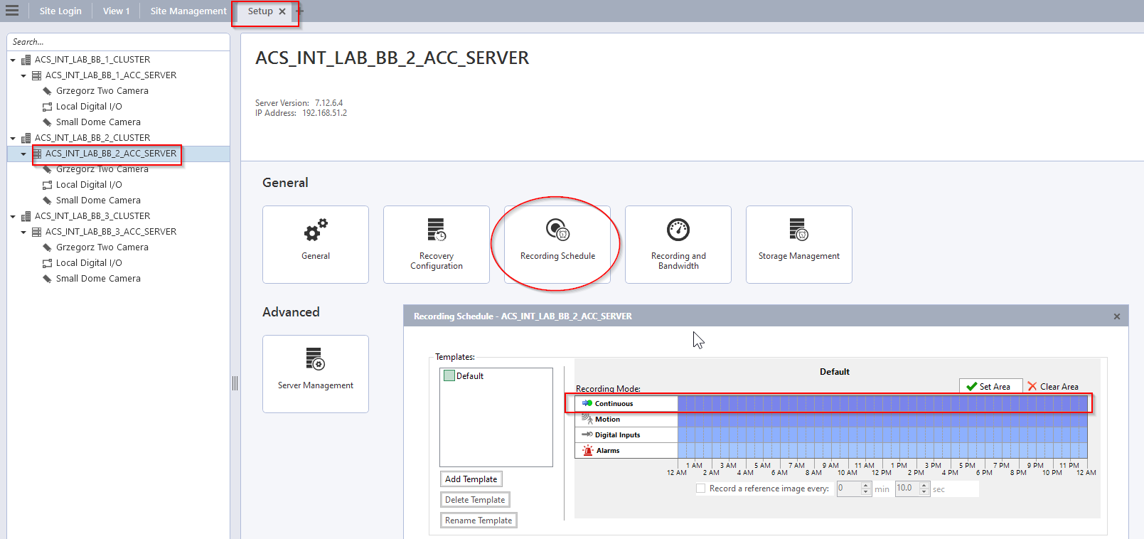This screenshot has width=1144, height=539.
Task: Open the Recording Schedule tile
Action: coord(557,244)
